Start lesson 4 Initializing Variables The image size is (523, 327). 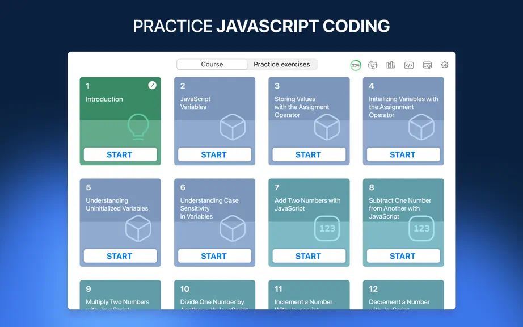point(403,154)
